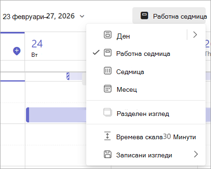Toggle Разделен изглед option
This screenshot has height=169, width=211.
point(146,113)
